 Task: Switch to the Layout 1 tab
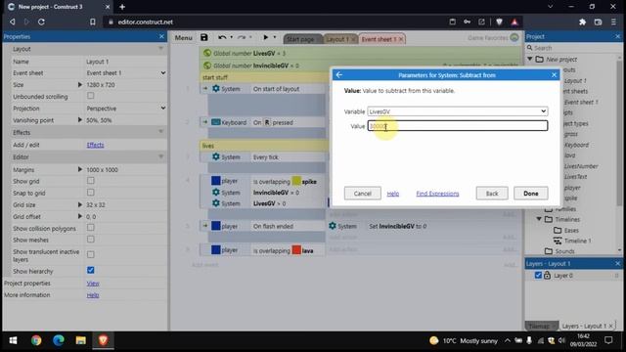tap(337, 39)
